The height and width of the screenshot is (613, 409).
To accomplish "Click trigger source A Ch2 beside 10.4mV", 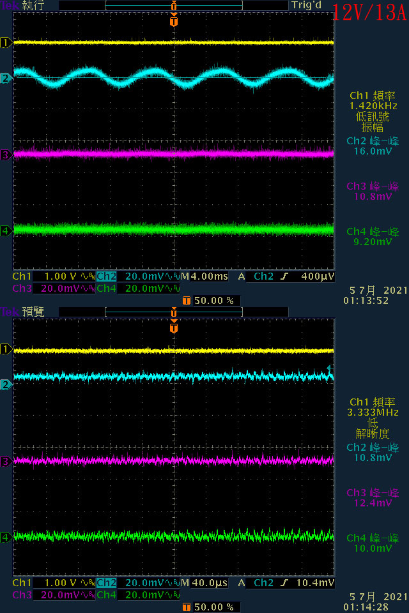I will (x=256, y=583).
